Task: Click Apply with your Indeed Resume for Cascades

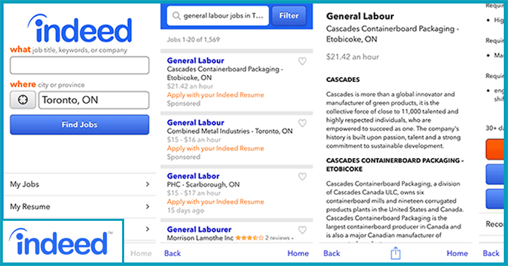Action: coord(215,95)
